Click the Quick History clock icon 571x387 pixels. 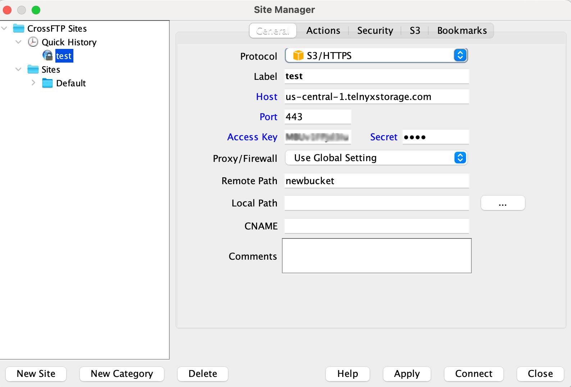tap(33, 42)
